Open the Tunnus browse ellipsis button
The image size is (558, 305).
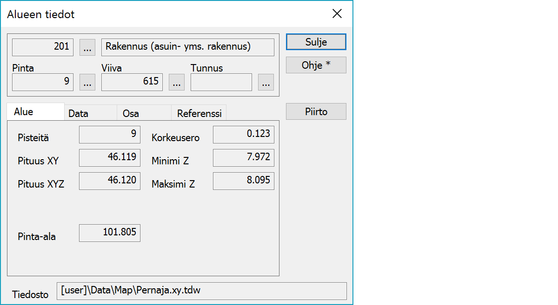266,82
